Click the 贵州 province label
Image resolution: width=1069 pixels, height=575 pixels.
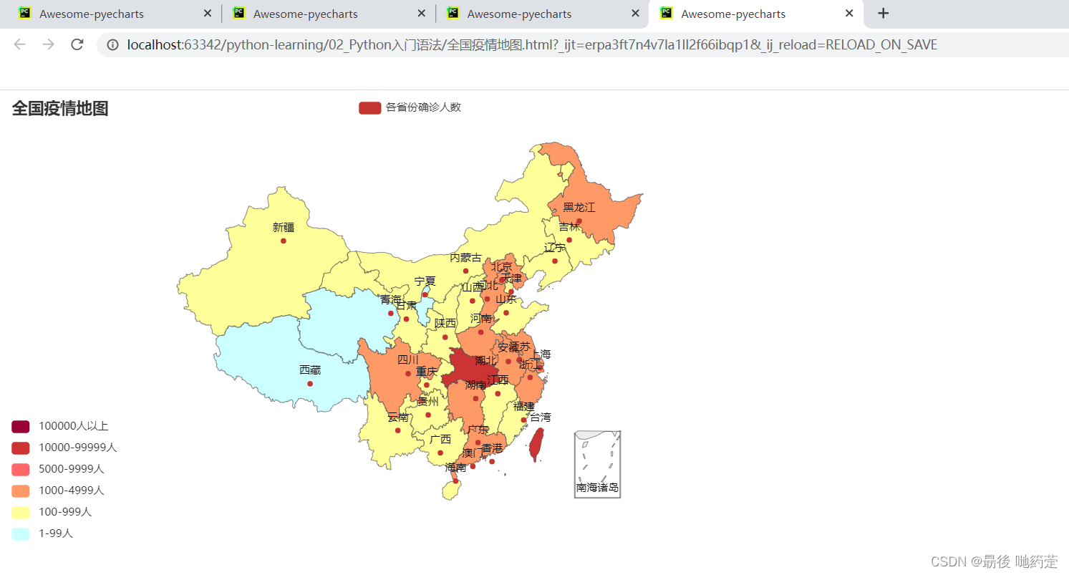tap(428, 402)
